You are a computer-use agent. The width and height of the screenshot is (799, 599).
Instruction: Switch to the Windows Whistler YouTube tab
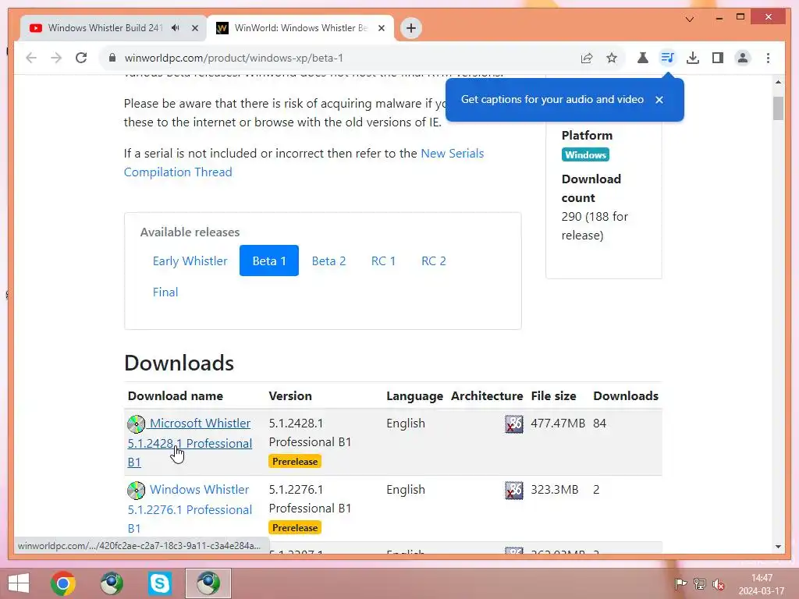pyautogui.click(x=105, y=28)
